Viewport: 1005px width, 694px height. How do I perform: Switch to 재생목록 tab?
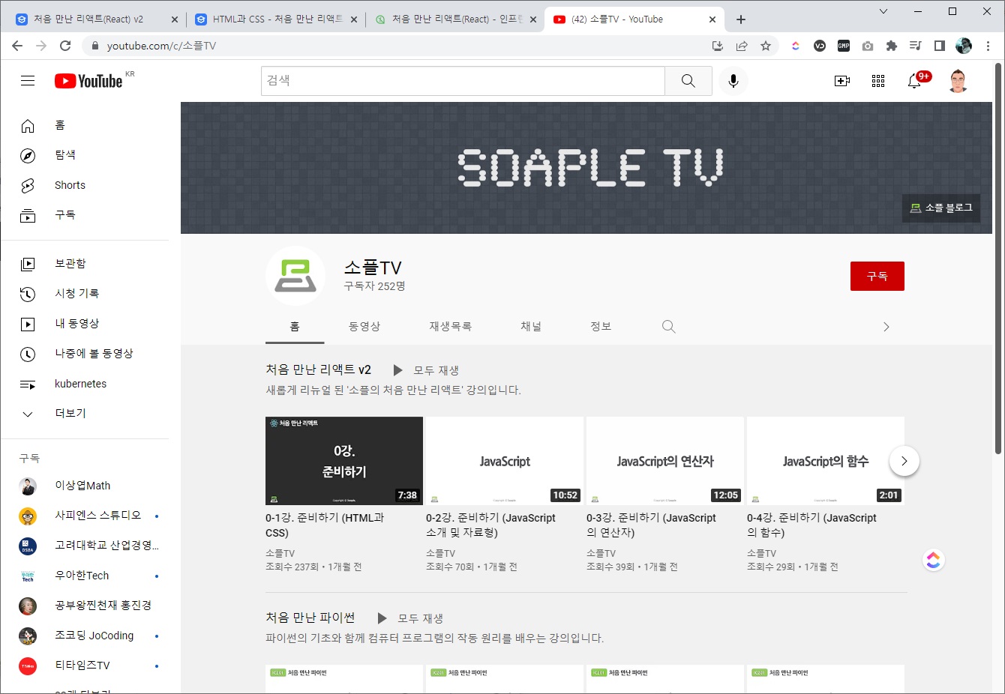click(x=451, y=327)
